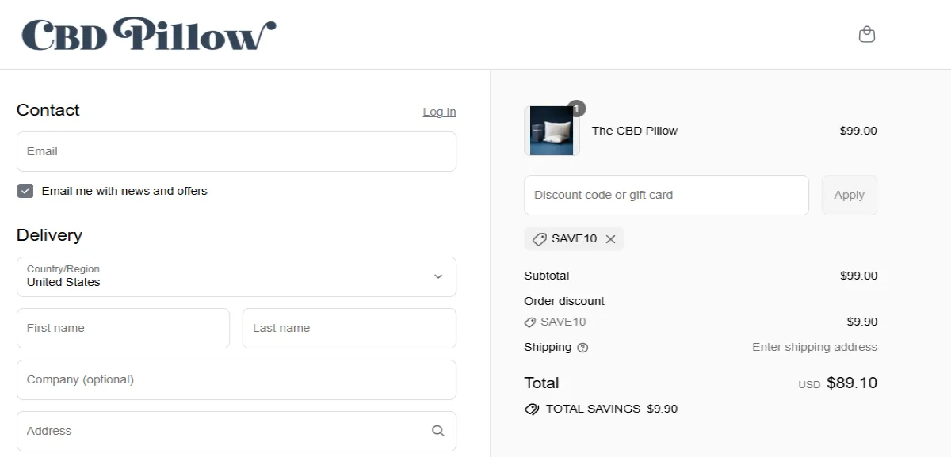This screenshot has height=457, width=951.
Task: Remove the SAVE10 discount via its X icon
Action: [x=610, y=238]
